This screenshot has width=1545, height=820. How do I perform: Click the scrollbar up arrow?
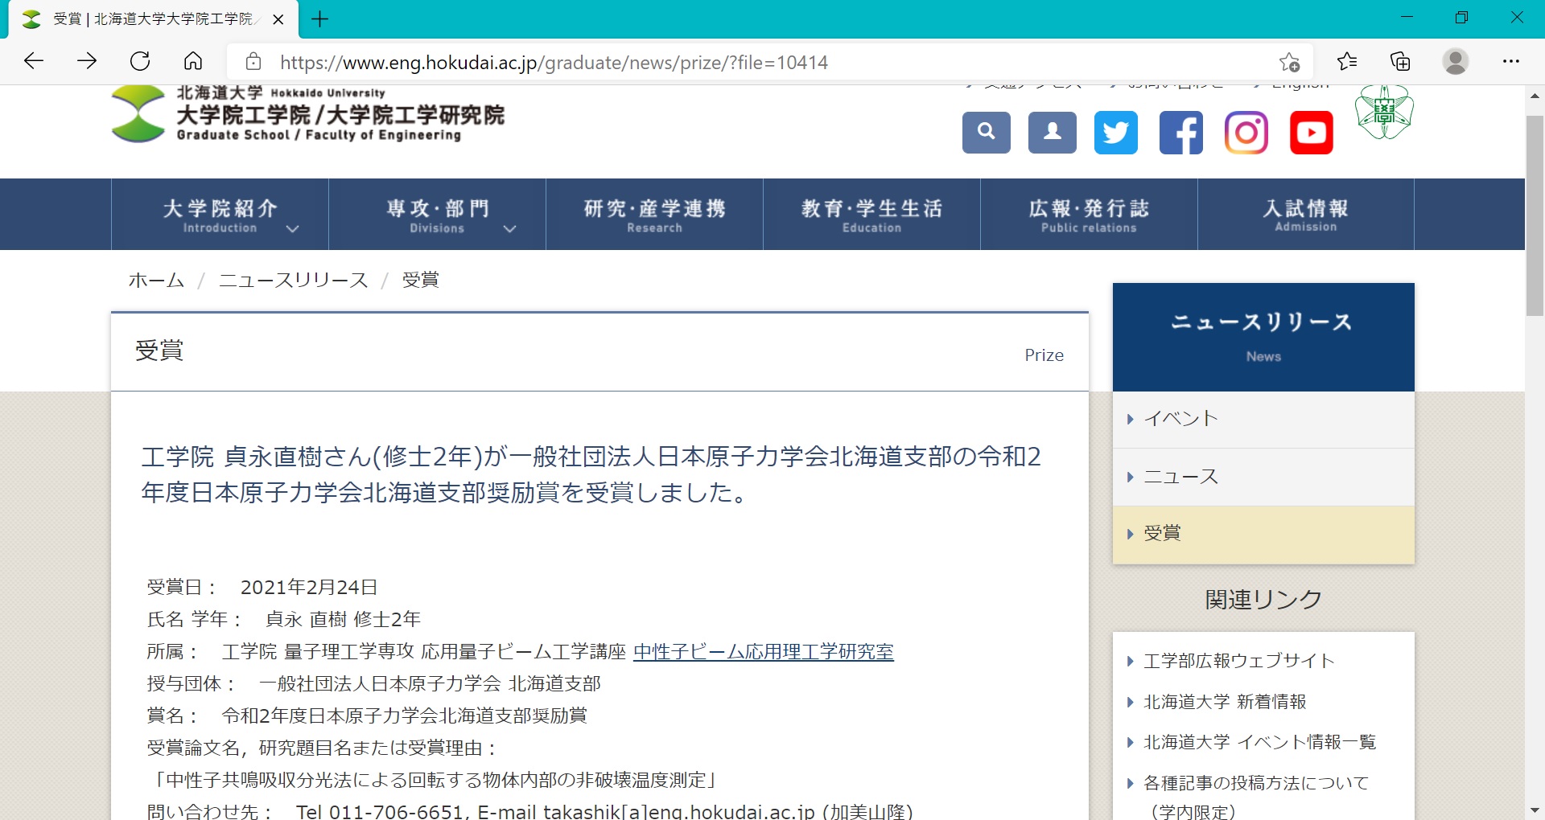pos(1535,95)
